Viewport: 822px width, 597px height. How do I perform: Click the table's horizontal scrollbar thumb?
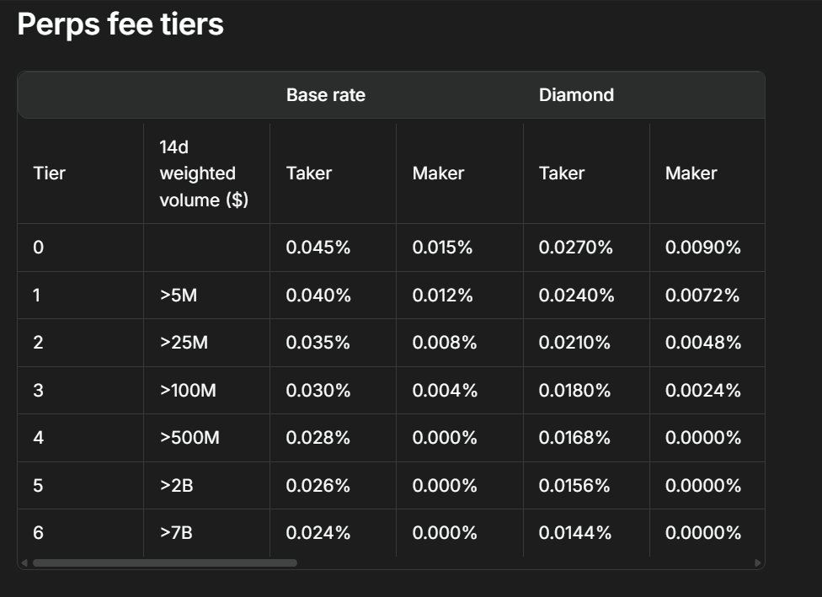click(x=164, y=562)
